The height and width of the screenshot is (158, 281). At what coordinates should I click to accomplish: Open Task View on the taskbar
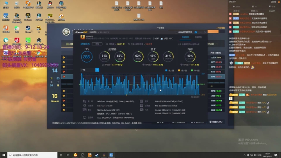[68, 155]
